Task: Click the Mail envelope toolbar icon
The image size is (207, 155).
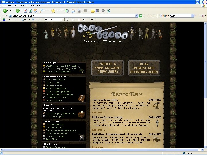Action: point(73,11)
